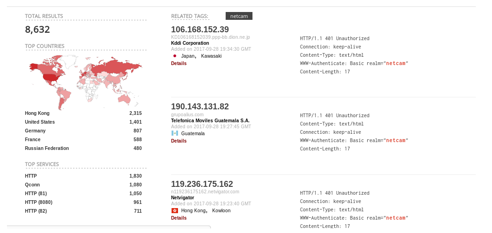The height and width of the screenshot is (233, 492).
Task: Click the Hong Kong flag icon
Action: tap(175, 210)
